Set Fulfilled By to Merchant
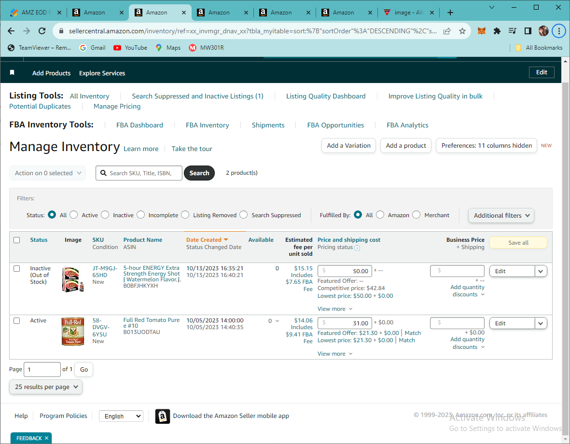 click(x=416, y=215)
